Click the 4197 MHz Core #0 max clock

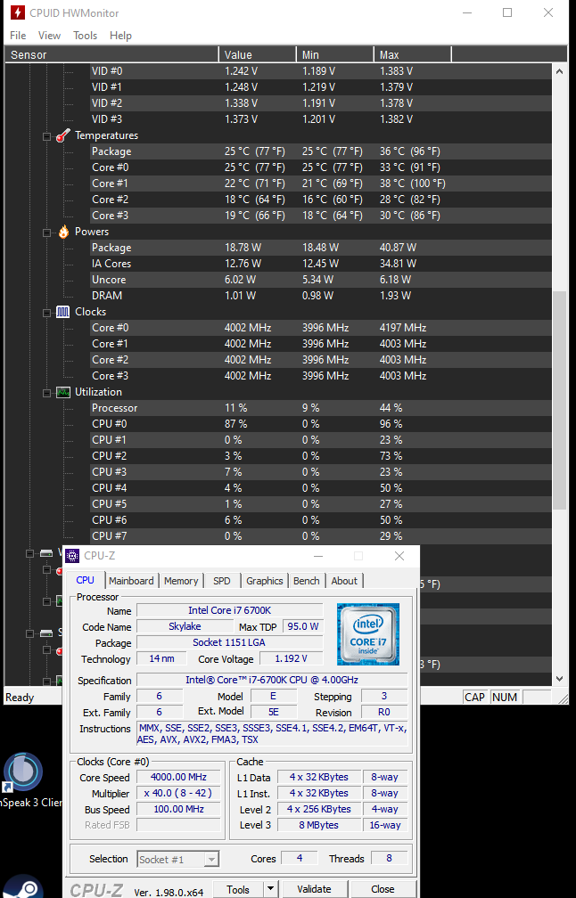[403, 328]
